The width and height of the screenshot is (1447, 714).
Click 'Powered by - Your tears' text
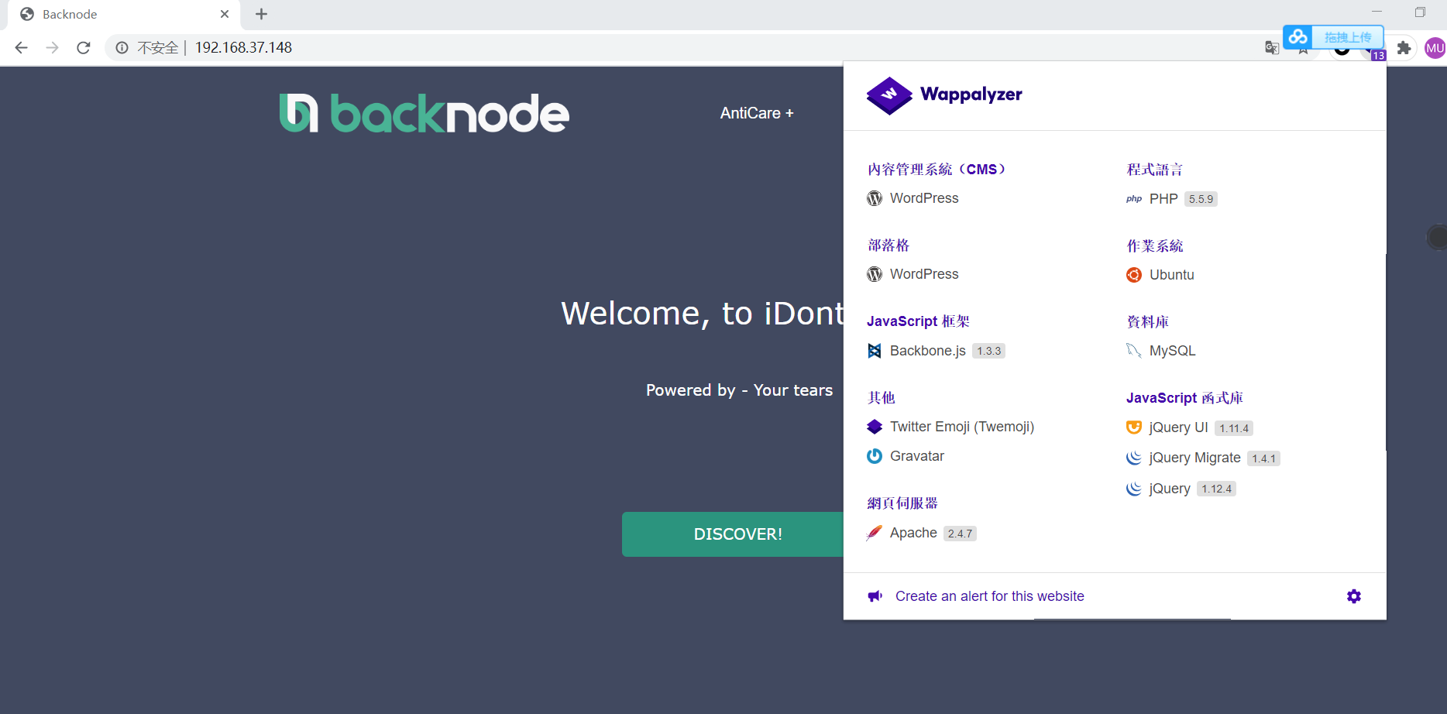coord(740,390)
